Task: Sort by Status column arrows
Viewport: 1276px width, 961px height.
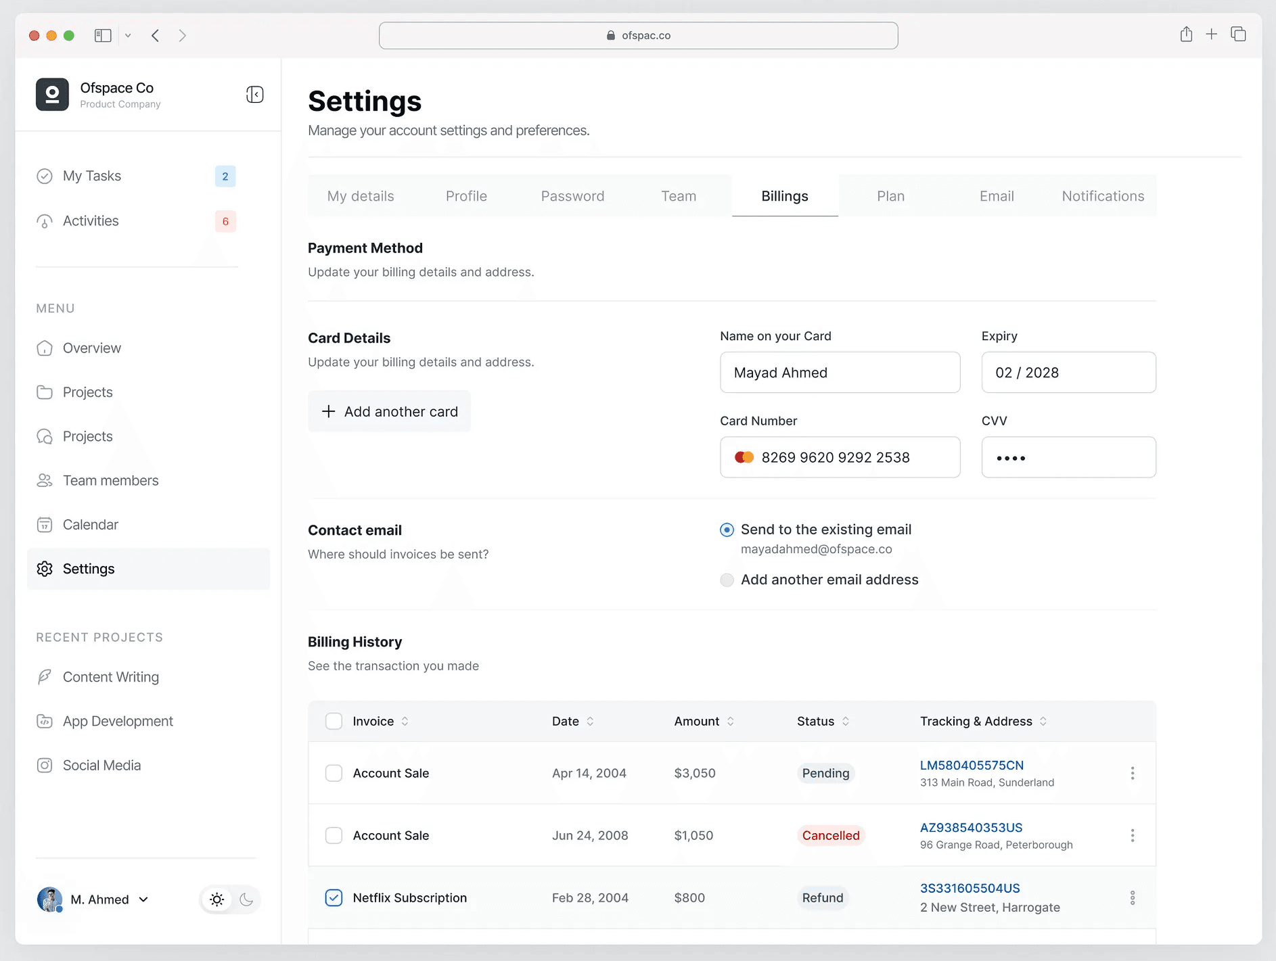Action: [x=845, y=721]
